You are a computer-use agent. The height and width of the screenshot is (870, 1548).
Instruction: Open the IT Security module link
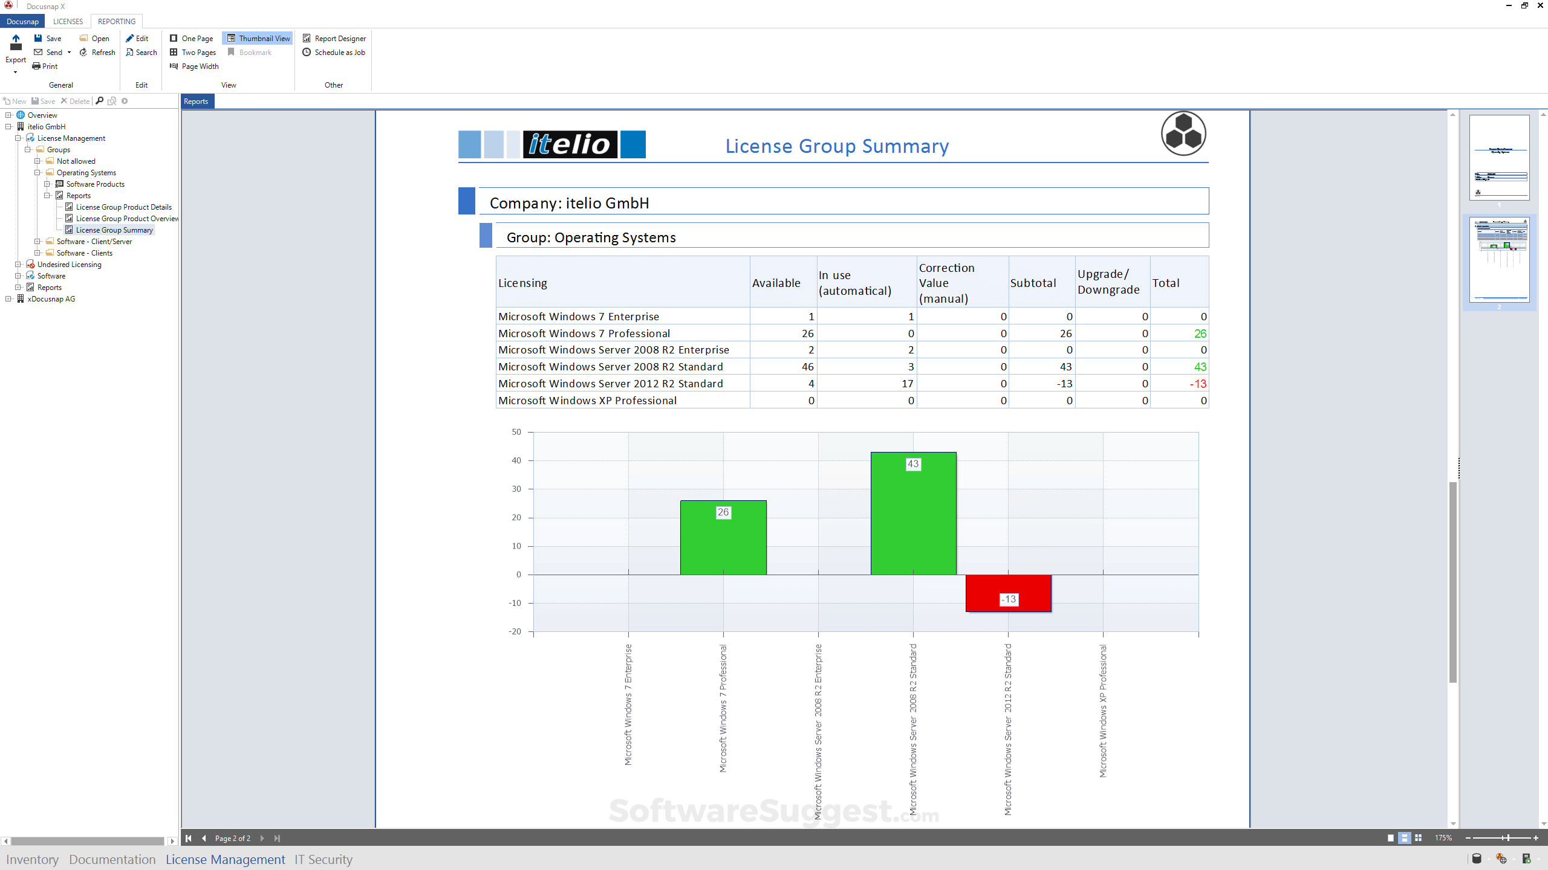[324, 859]
